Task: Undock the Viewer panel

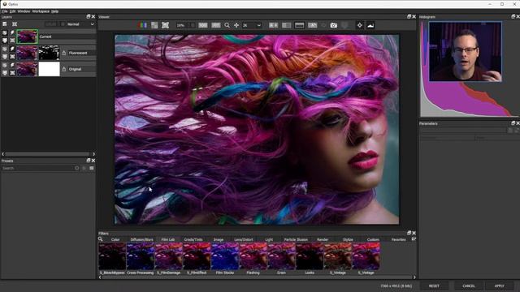Action: coord(409,16)
